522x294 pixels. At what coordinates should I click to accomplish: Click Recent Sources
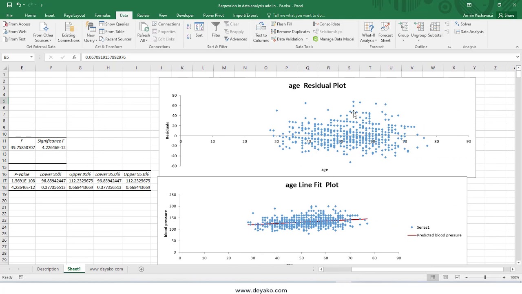pos(115,39)
